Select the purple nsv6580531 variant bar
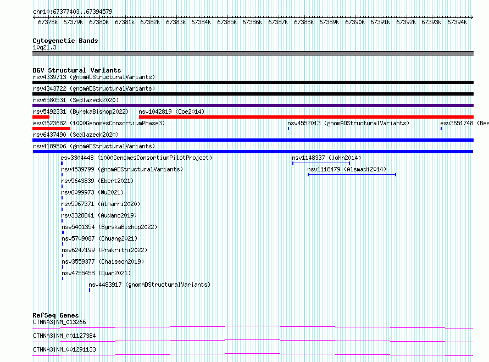The height and width of the screenshot is (362, 489). (x=253, y=105)
